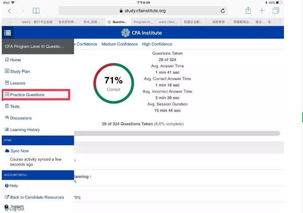This screenshot has height=213, width=303.
Task: Open the Safari share sheet icon
Action: click(249, 11)
